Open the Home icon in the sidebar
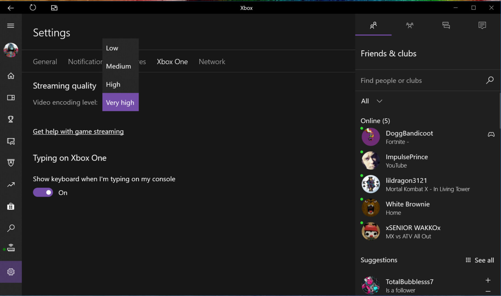 [x=11, y=76]
